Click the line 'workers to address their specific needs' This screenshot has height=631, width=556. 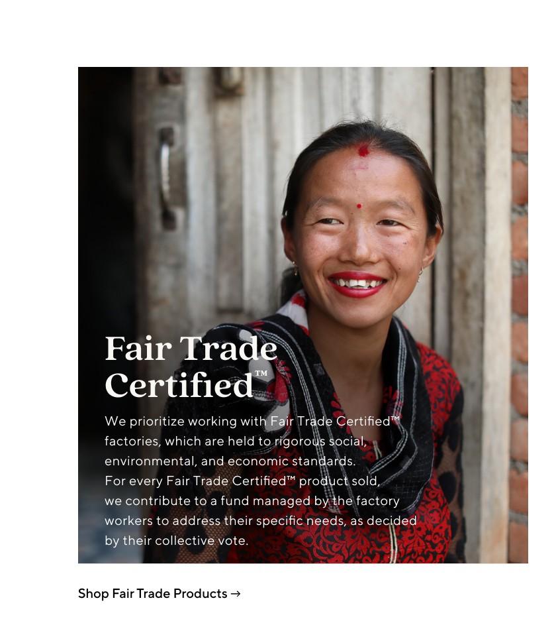pos(260,520)
